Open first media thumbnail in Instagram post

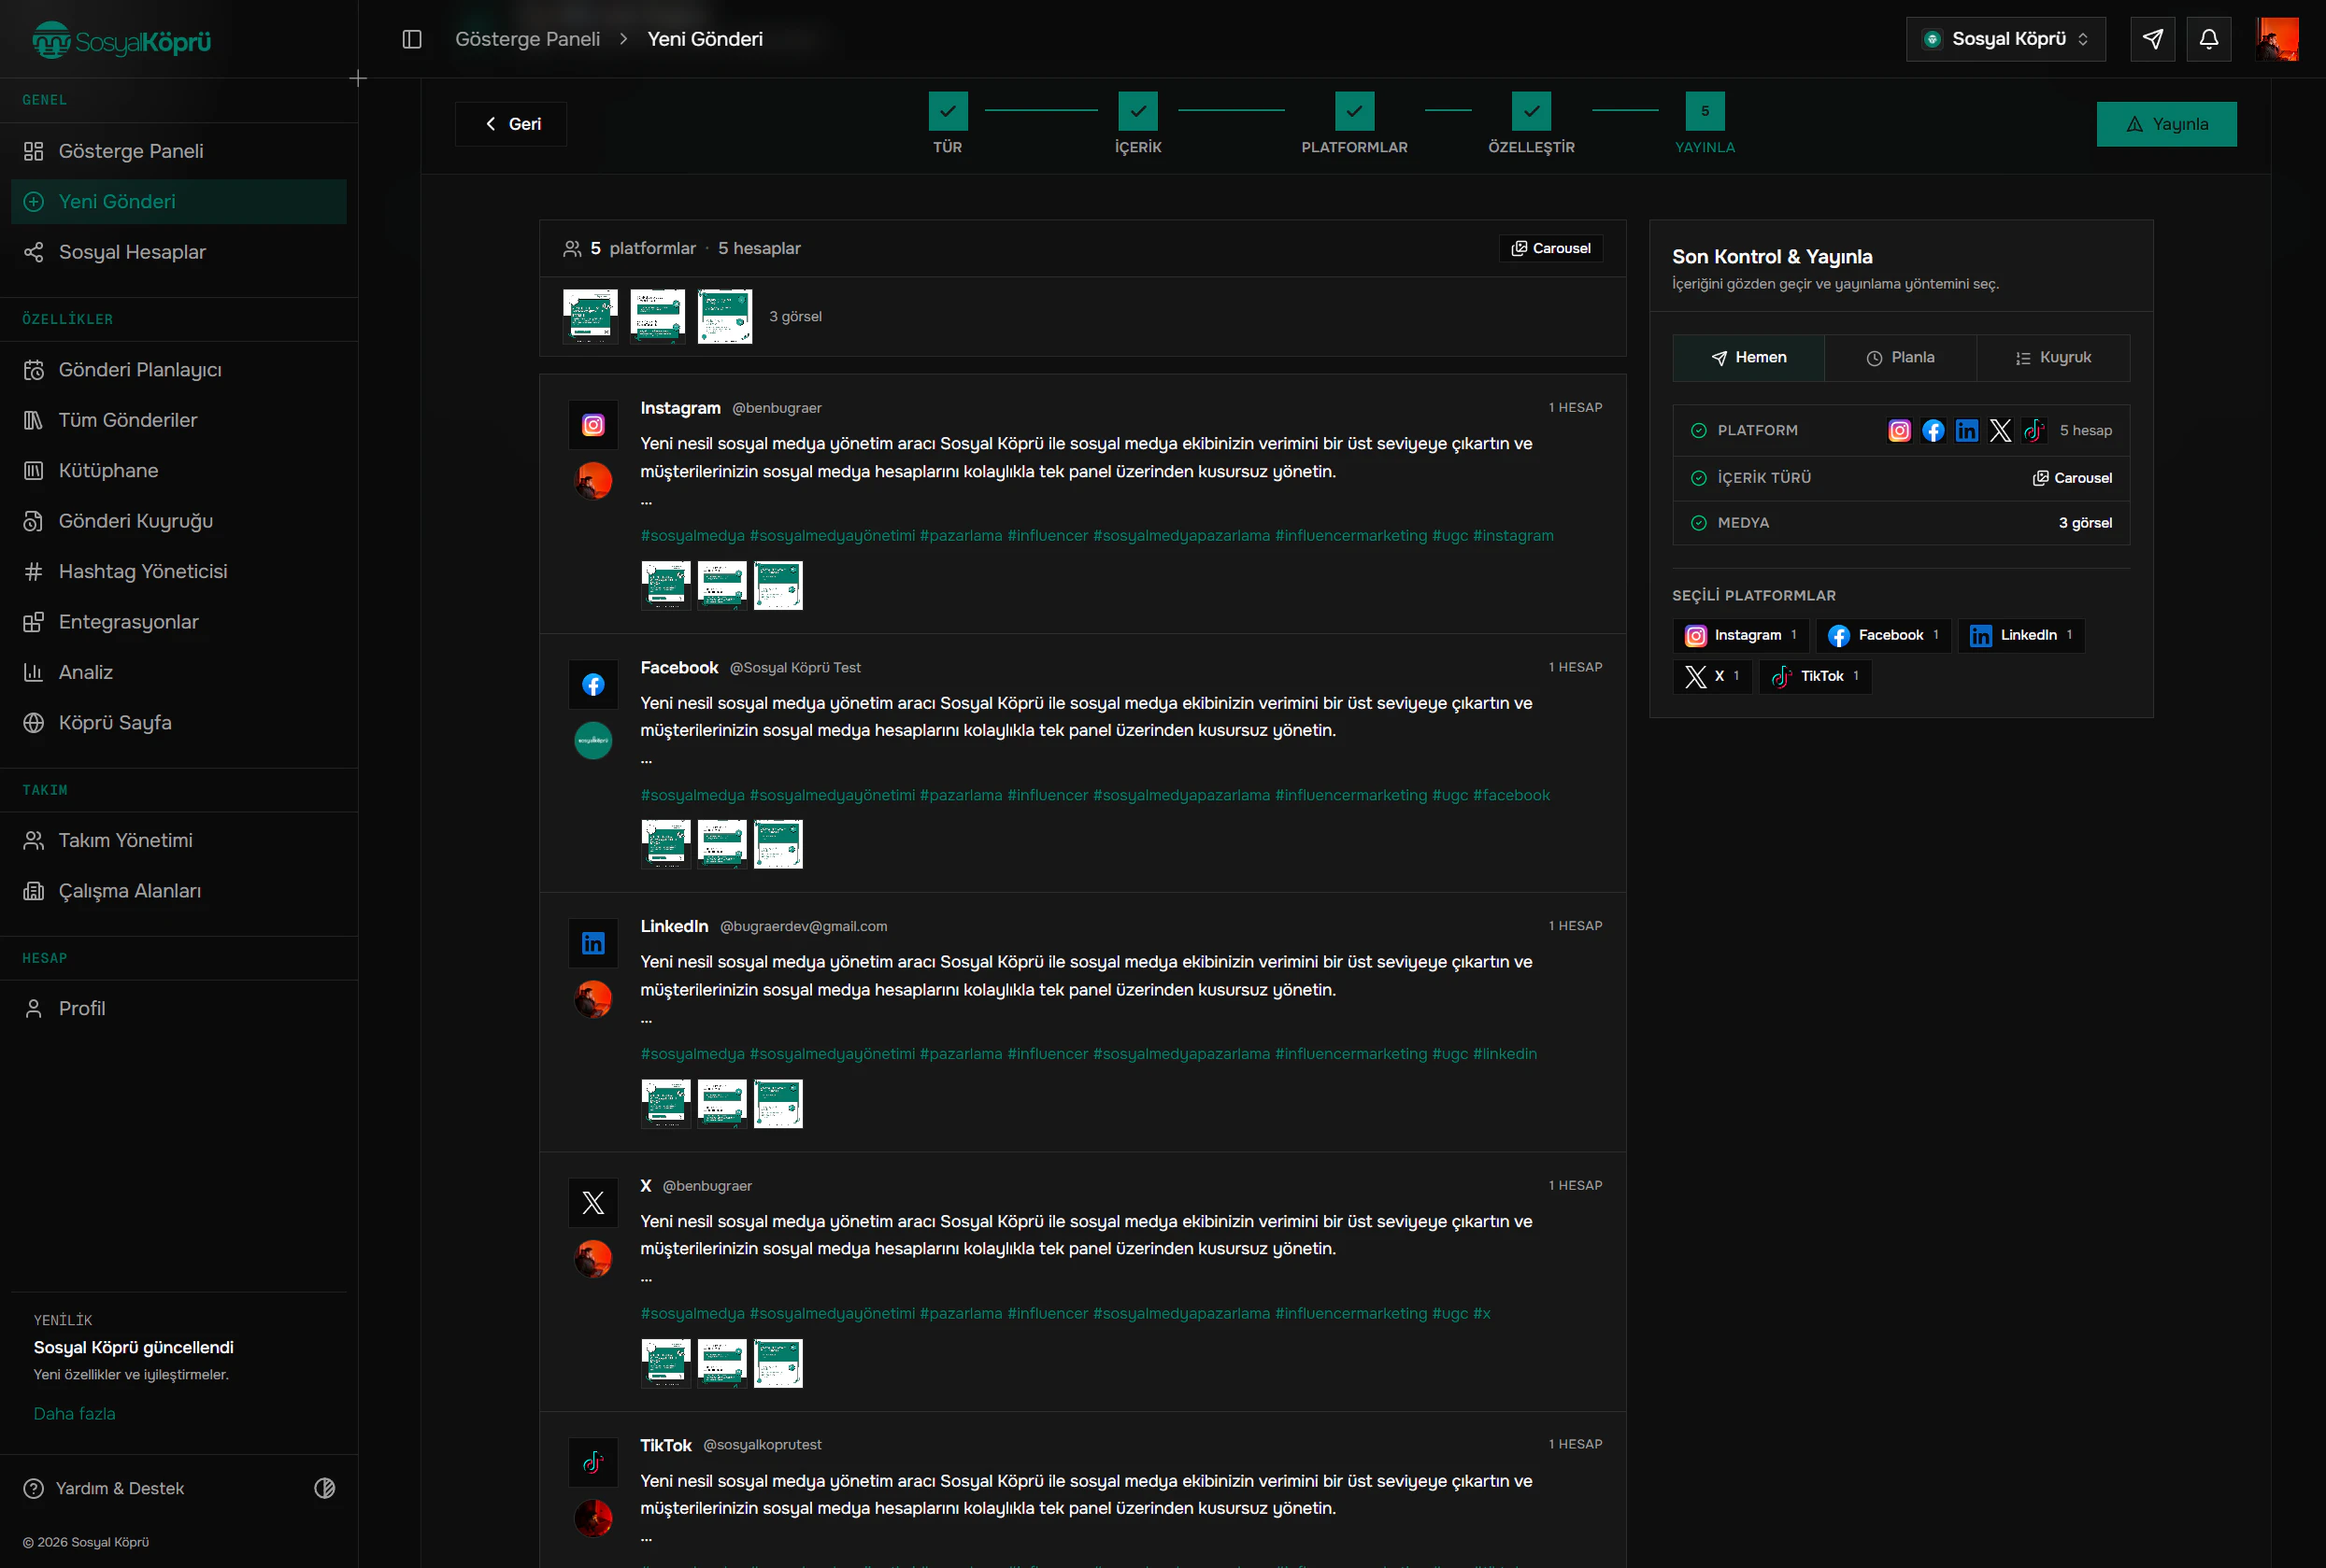(665, 585)
